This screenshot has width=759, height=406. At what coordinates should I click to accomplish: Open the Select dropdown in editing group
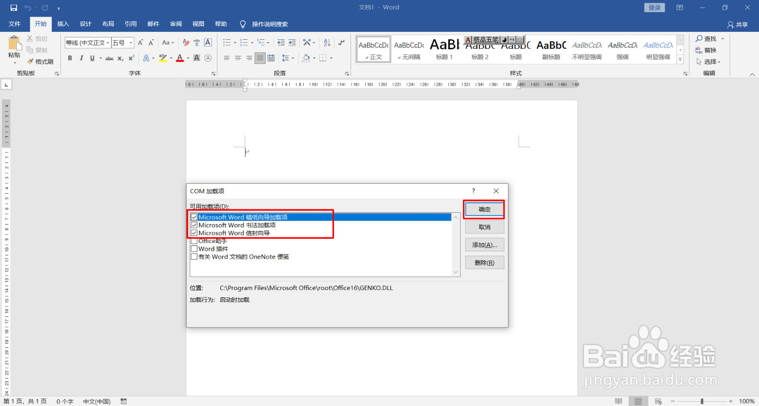point(708,62)
